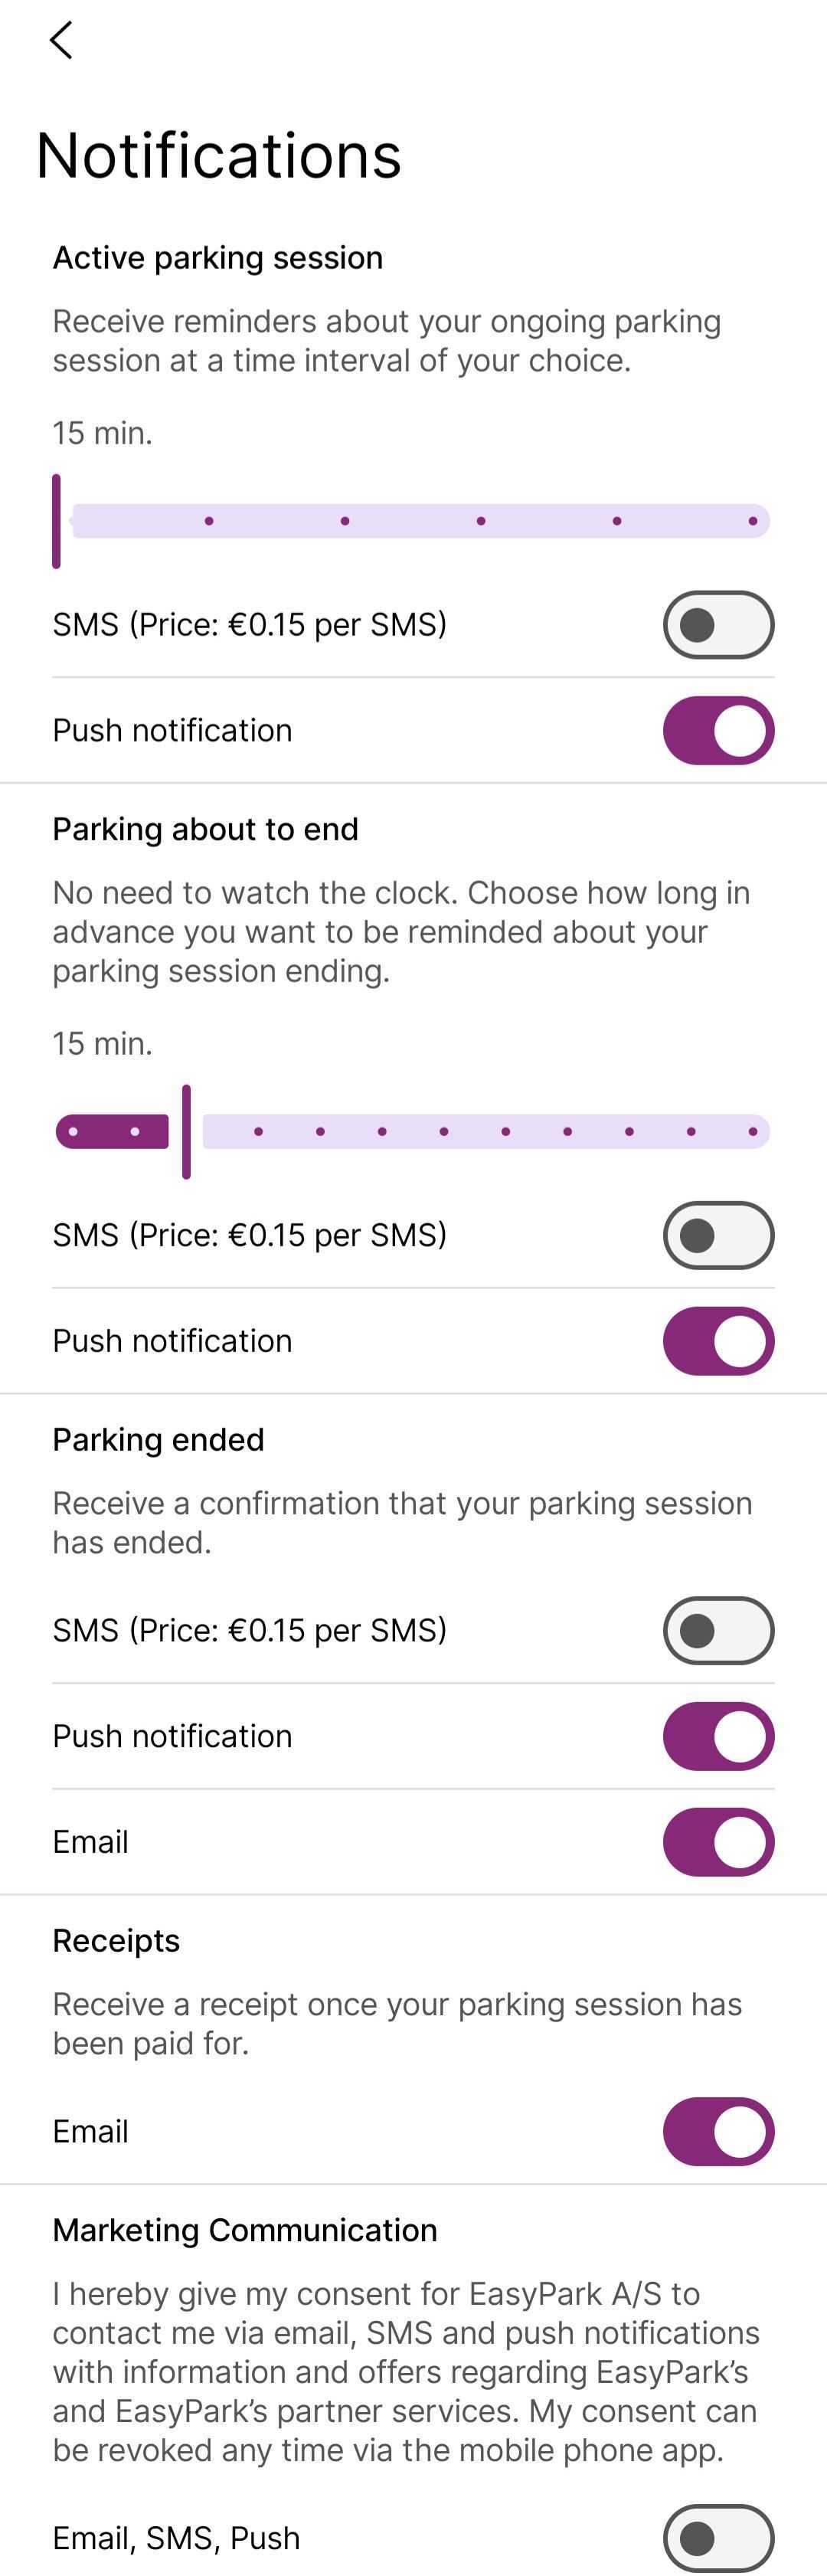Enable Email, SMS, Push marketing consent
The image size is (827, 2576).
click(x=718, y=2537)
